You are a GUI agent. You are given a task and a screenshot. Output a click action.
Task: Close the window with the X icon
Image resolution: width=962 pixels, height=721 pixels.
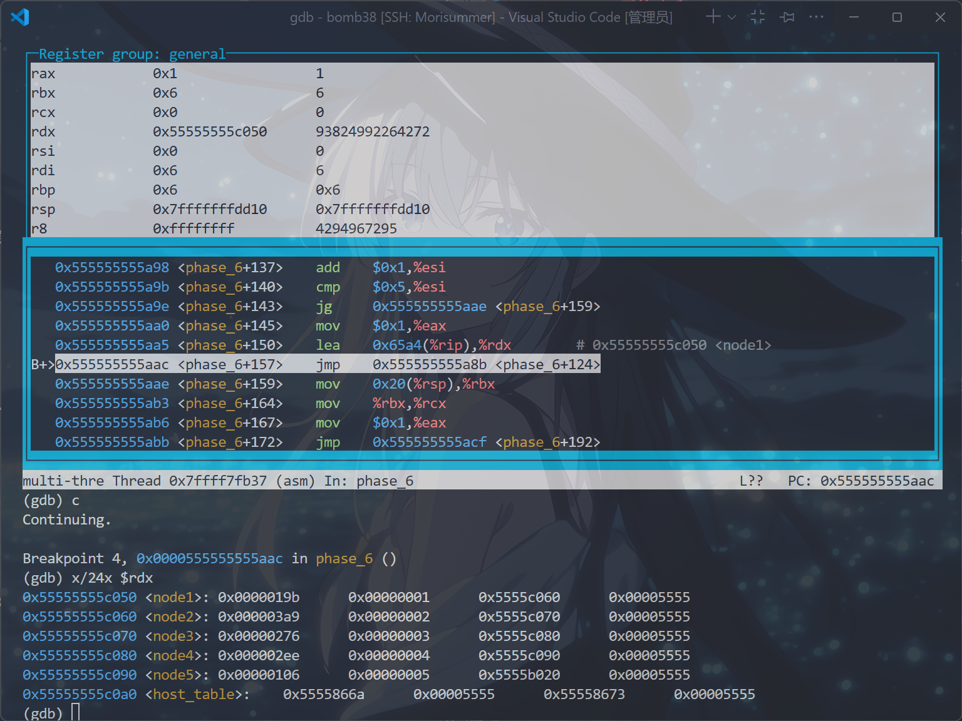pos(939,17)
